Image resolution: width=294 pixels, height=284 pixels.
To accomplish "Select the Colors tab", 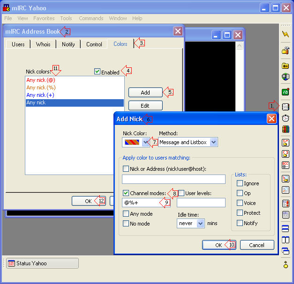I will 121,44.
